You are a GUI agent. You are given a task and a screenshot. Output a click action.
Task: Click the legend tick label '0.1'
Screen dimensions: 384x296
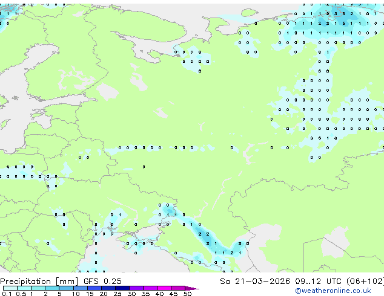coord(7,294)
